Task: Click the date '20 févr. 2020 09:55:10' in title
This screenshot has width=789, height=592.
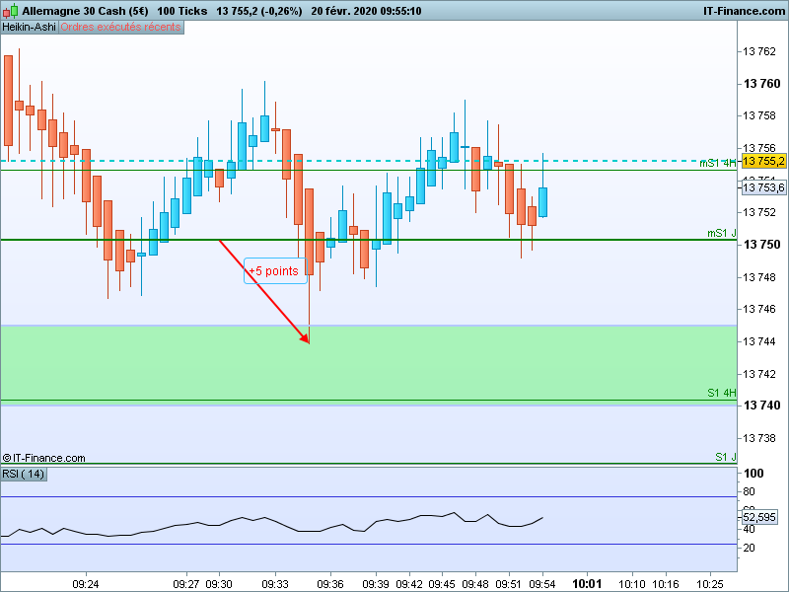Action: pyautogui.click(x=366, y=11)
